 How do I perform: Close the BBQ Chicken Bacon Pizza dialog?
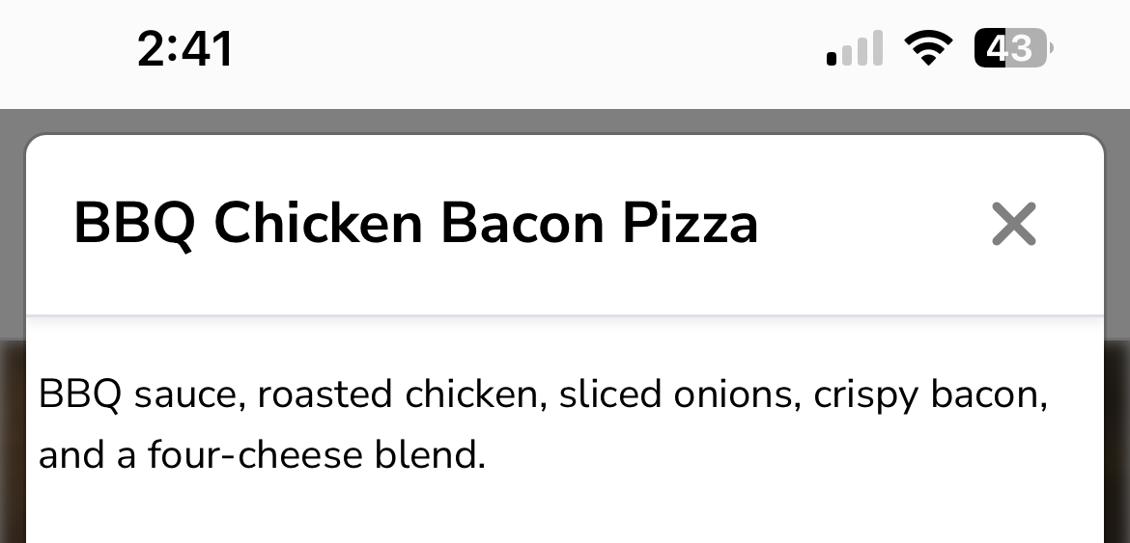click(1013, 225)
